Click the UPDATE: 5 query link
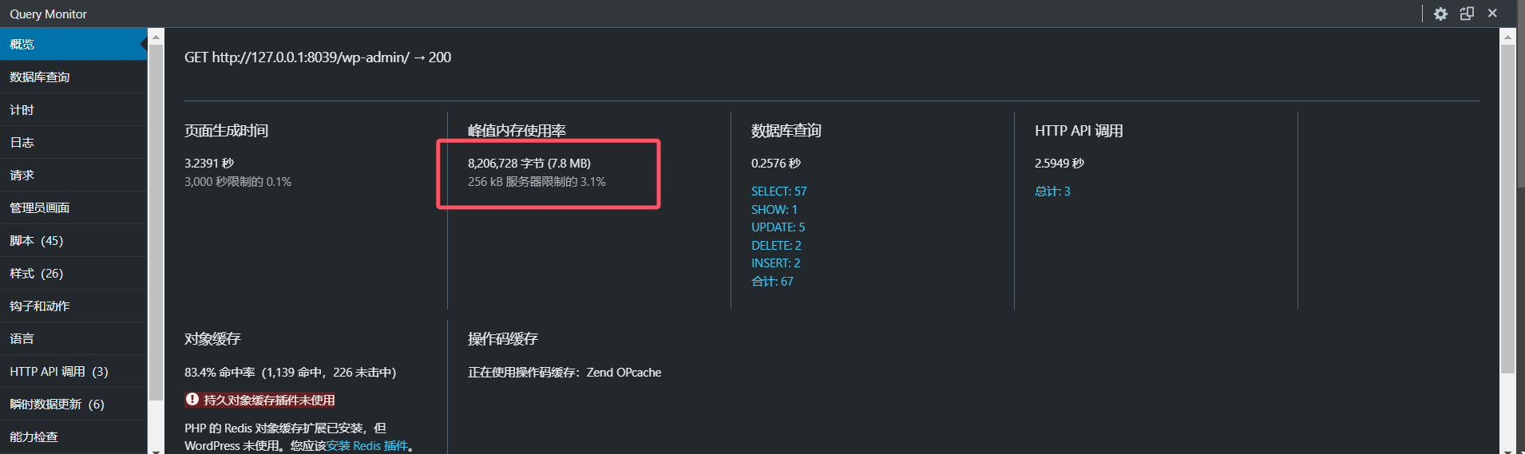1525x454 pixels. pos(778,227)
